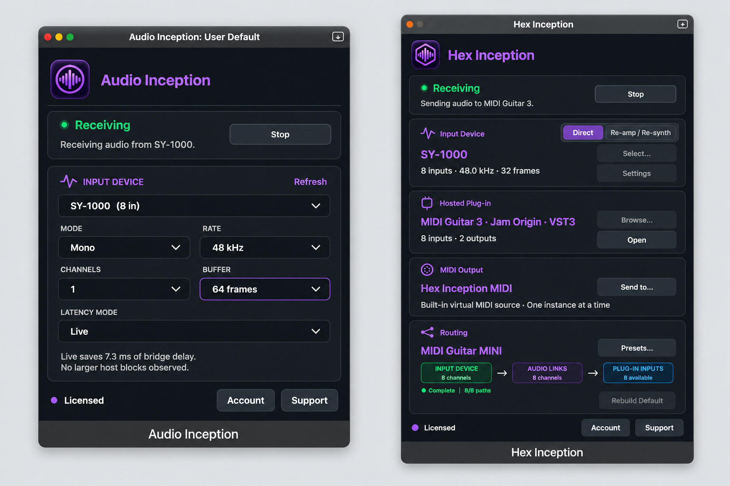This screenshot has width=730, height=486.
Task: Click the AUDIO LINKS 8 channels box
Action: click(547, 373)
